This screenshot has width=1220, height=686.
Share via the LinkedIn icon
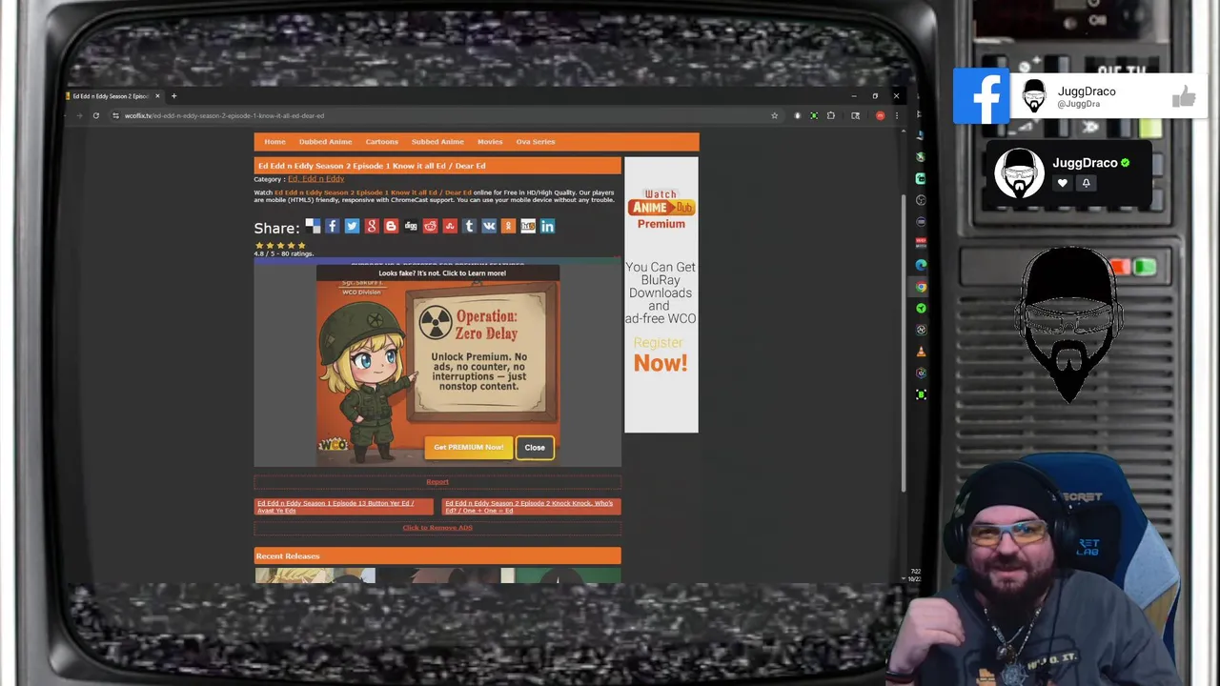[x=547, y=226]
